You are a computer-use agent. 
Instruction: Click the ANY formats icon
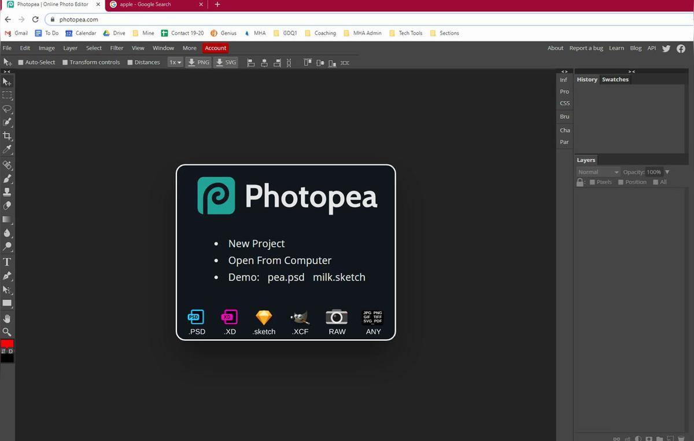coord(373,317)
